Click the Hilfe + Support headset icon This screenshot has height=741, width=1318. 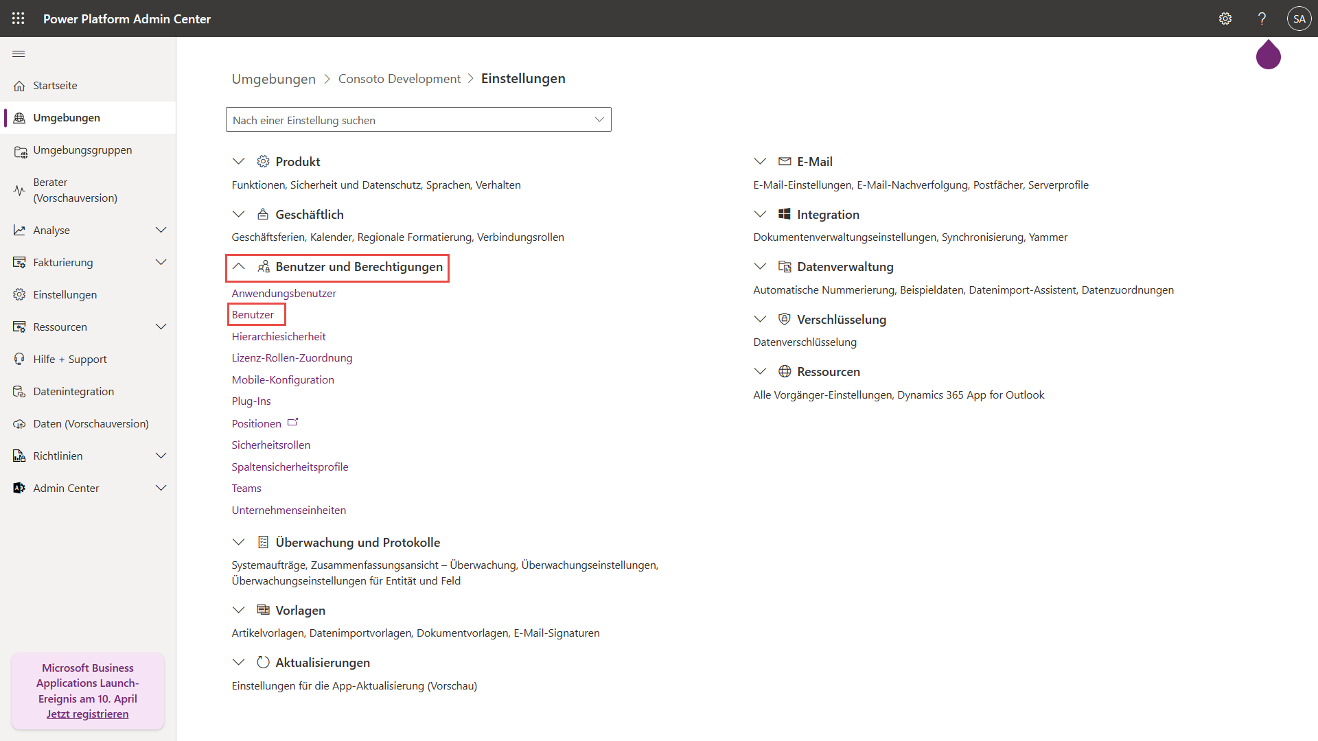(x=19, y=360)
